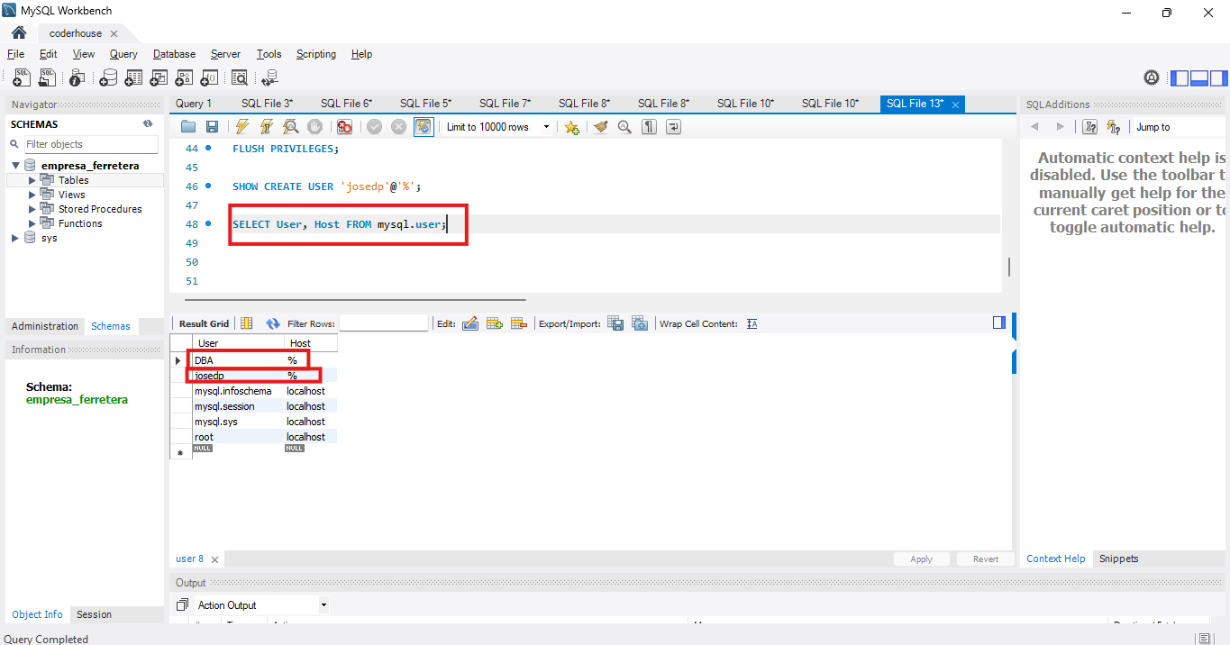Toggle auto-commit mode in editor toolbar
The image size is (1230, 645).
tap(424, 127)
